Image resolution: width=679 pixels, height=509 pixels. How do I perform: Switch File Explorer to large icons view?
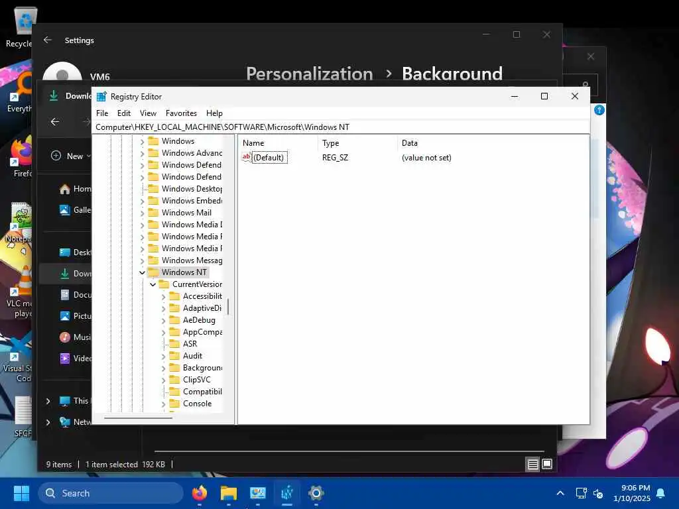[x=547, y=465]
